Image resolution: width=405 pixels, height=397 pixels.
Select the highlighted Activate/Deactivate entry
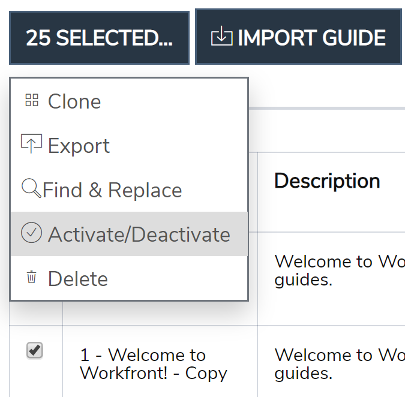(x=129, y=234)
